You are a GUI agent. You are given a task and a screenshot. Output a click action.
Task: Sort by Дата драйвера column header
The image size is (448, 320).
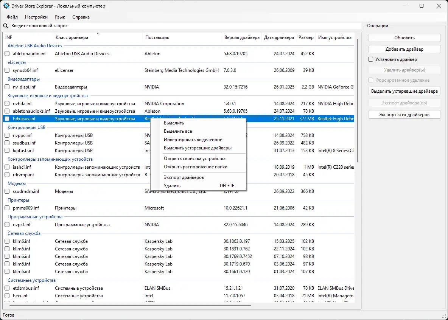[x=279, y=37]
